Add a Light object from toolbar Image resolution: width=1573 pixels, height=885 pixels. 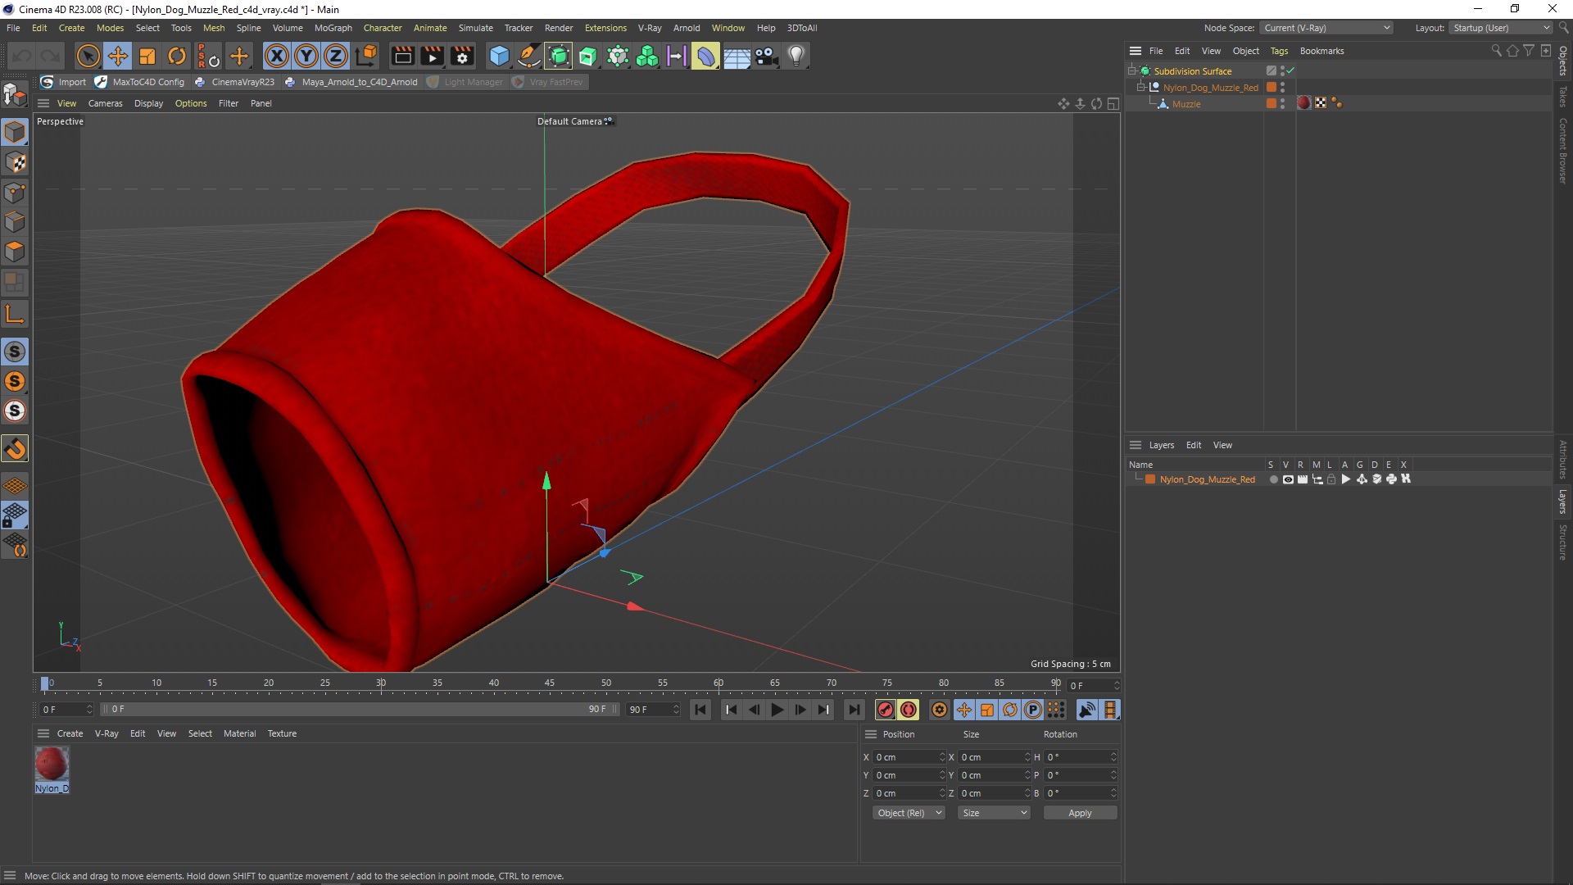coord(796,56)
